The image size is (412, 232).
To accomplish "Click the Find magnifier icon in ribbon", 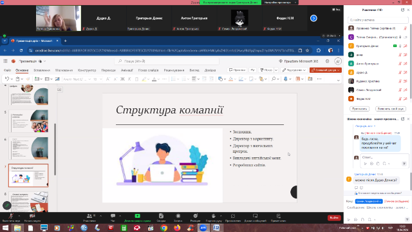I will (x=274, y=79).
